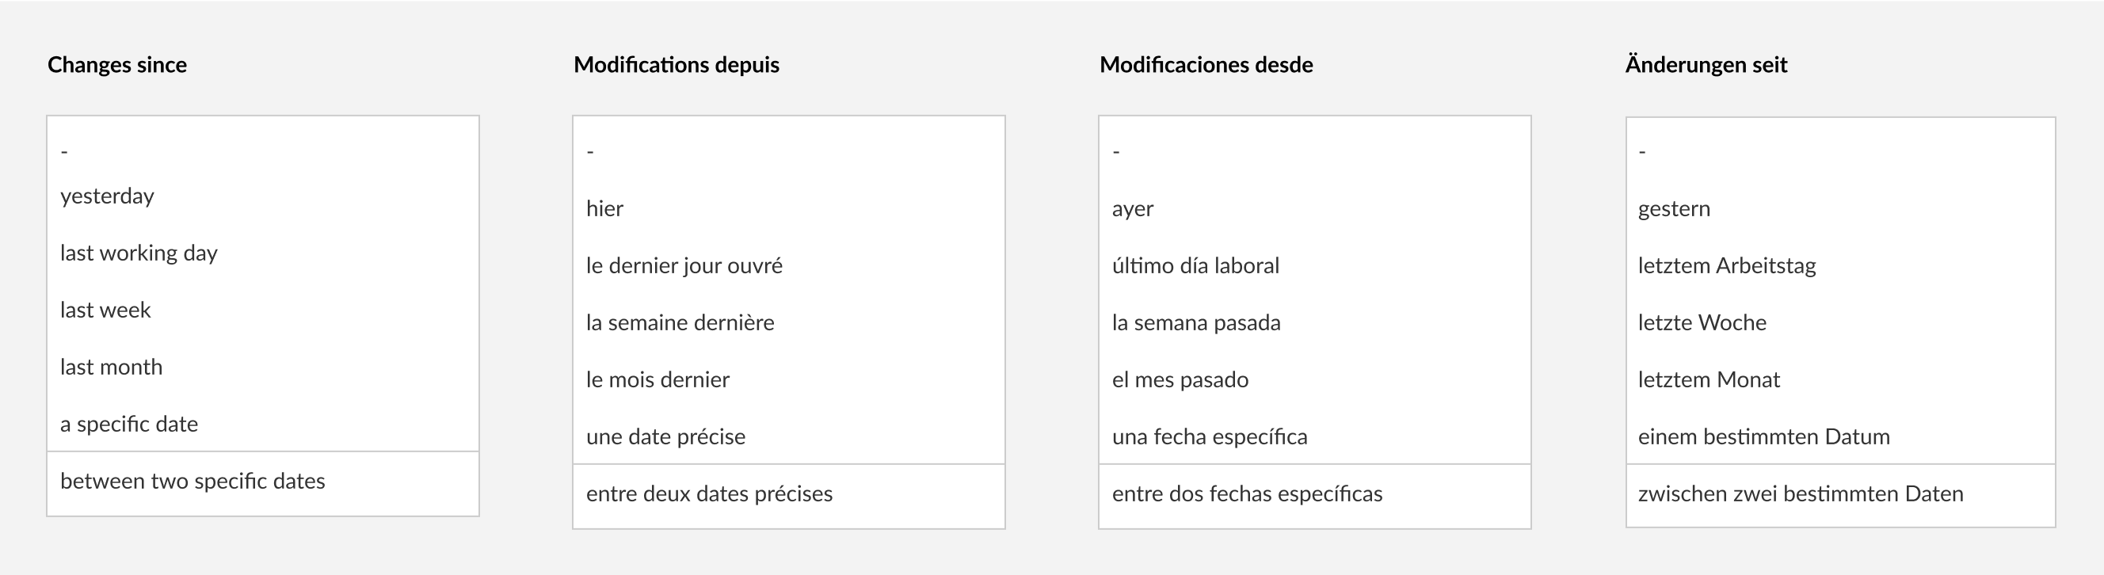The height and width of the screenshot is (575, 2104).
Task: Choose "gestern" in Änderungen seit
Action: tap(1673, 208)
